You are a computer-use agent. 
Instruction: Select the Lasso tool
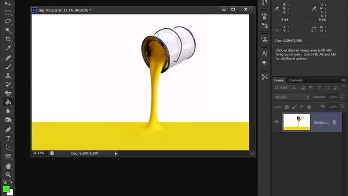(x=8, y=21)
